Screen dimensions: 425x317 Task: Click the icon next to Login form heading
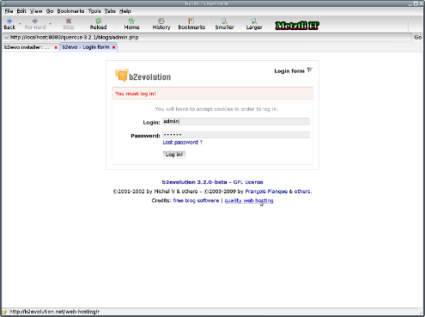(309, 70)
